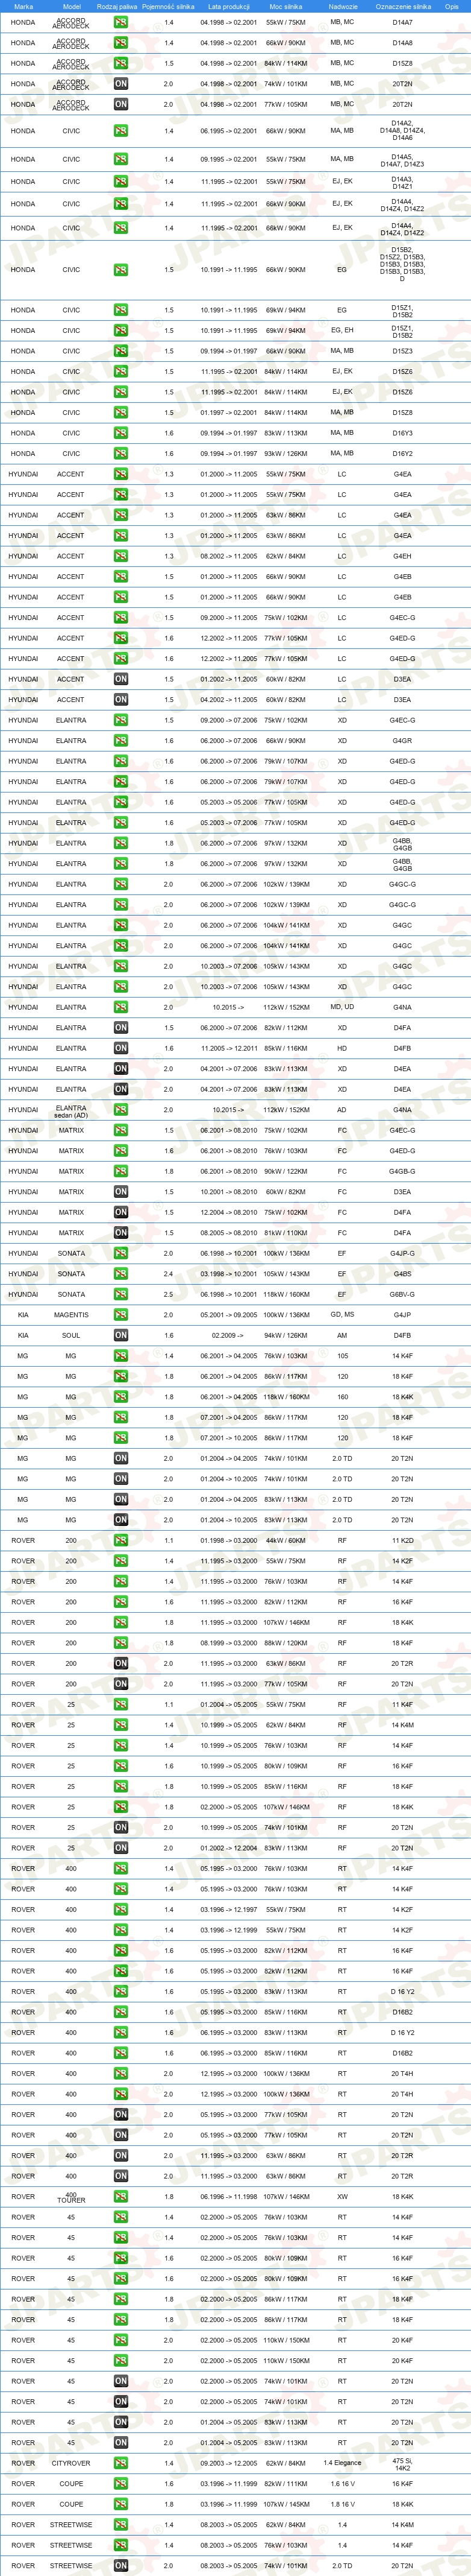Click the 1.4 Elegance body cell
The image size is (471, 2576).
click(x=342, y=2463)
